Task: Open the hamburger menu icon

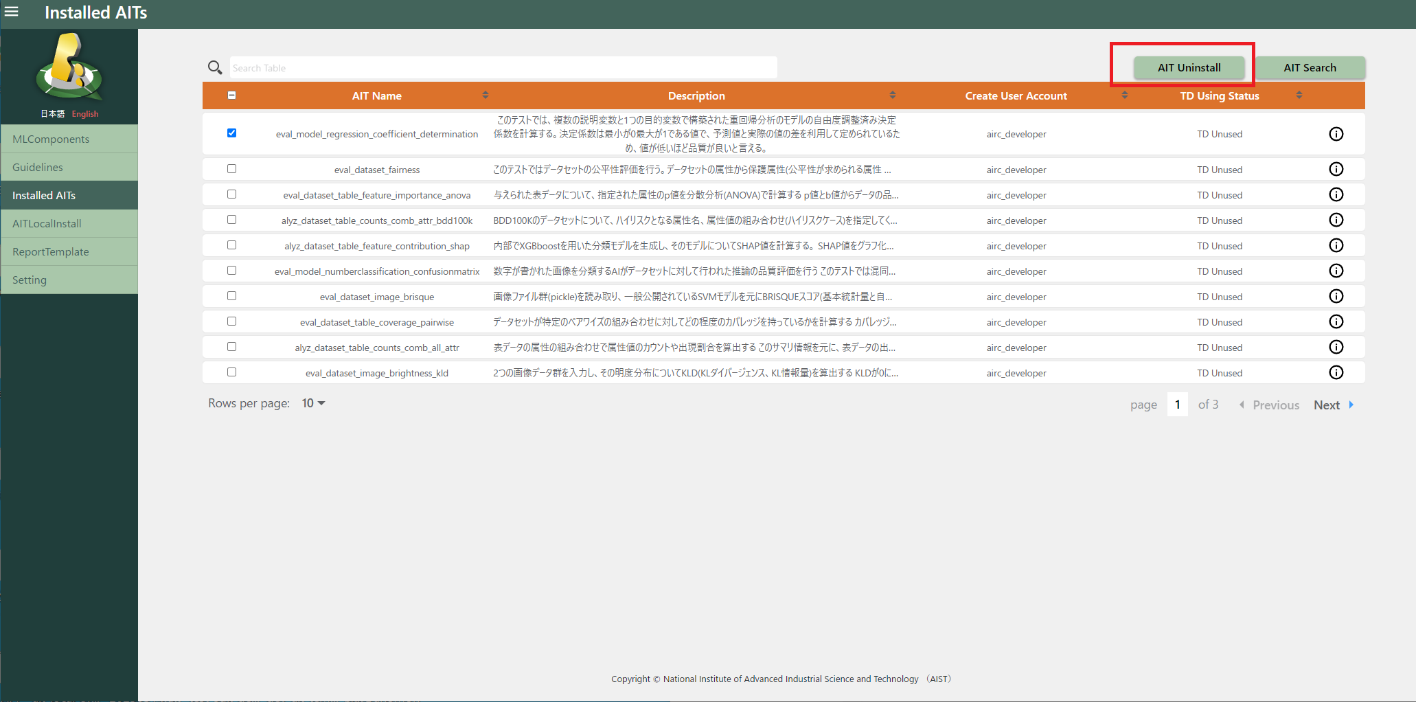Action: [12, 12]
